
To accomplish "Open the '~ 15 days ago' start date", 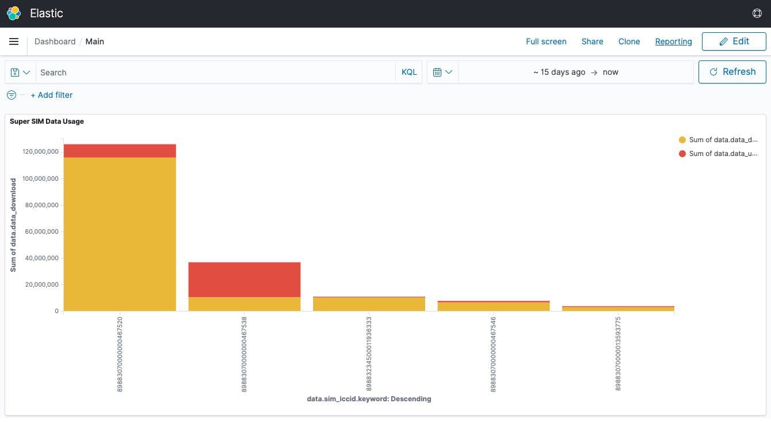I will pyautogui.click(x=559, y=73).
